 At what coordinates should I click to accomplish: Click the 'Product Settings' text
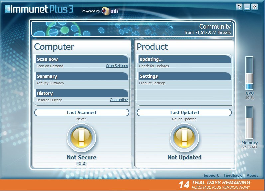click(152, 83)
